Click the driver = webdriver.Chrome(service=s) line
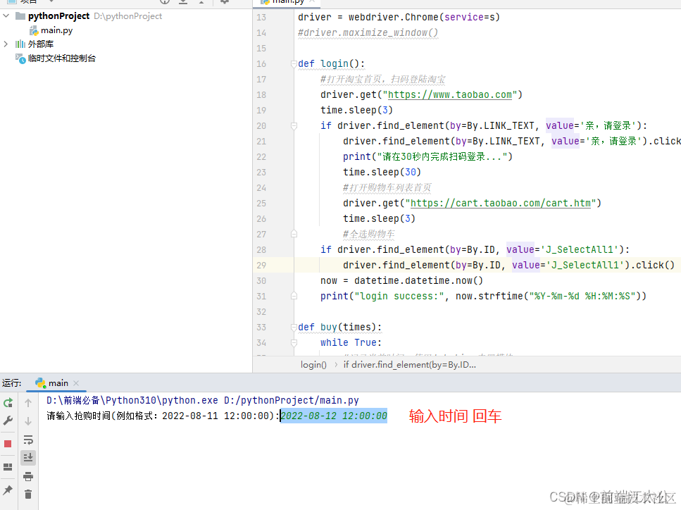 399,18
